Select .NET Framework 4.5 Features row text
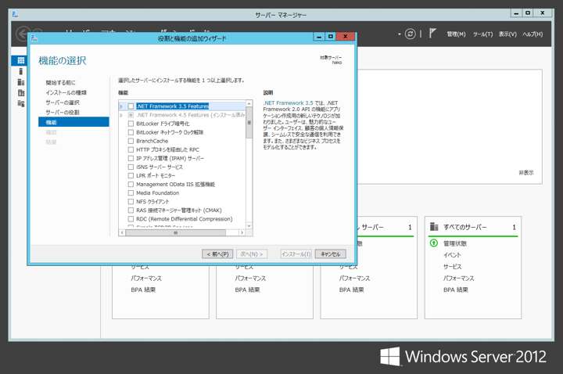Screen dimensions: 563x374 [190, 115]
